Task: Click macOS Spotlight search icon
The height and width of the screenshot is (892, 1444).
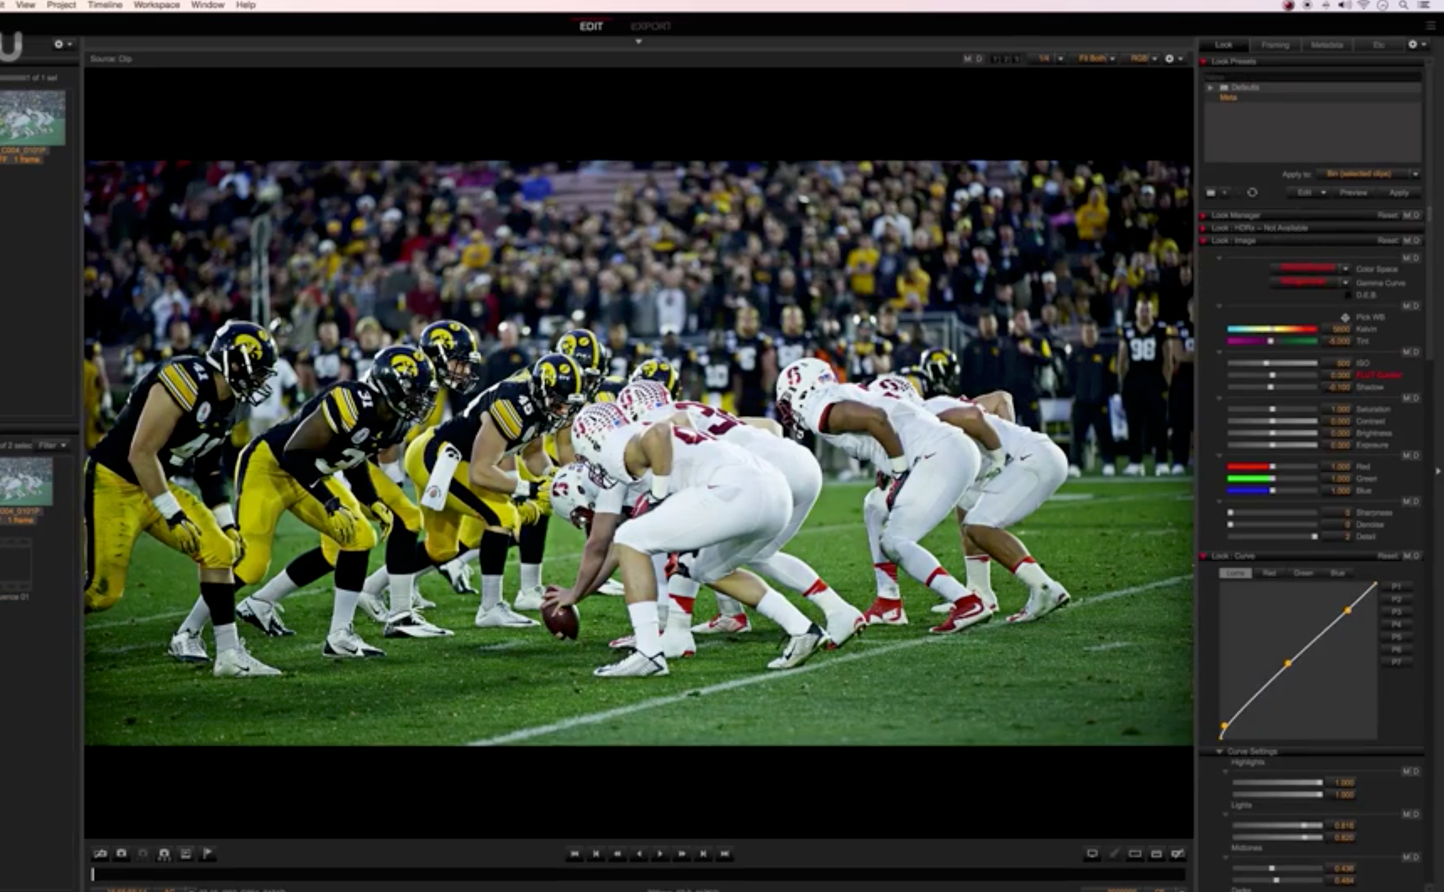Action: (x=1403, y=5)
